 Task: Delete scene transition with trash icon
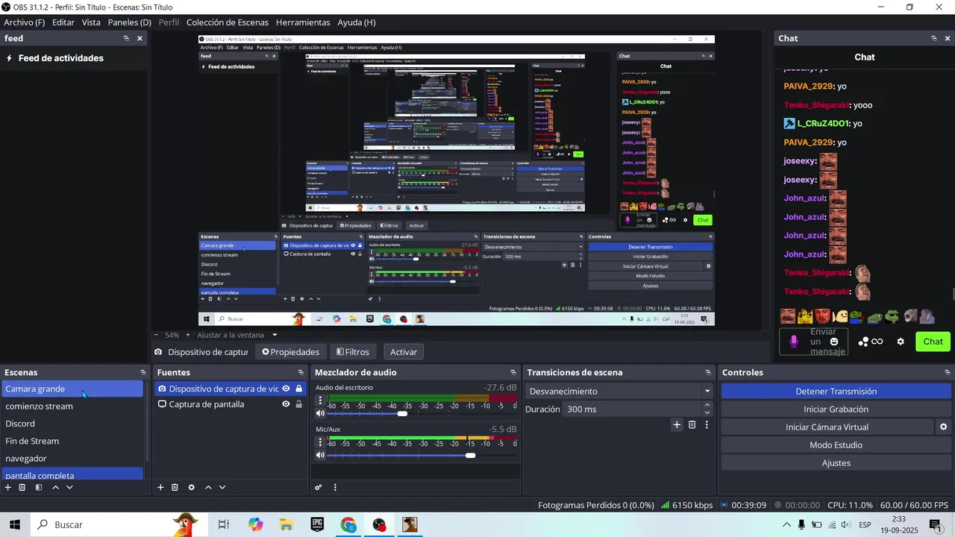[692, 425]
